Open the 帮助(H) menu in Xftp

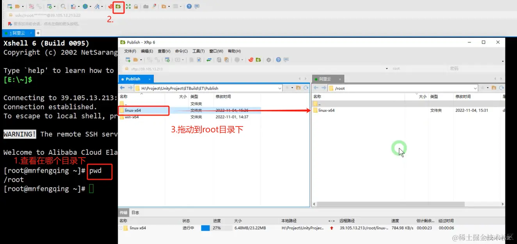234,51
